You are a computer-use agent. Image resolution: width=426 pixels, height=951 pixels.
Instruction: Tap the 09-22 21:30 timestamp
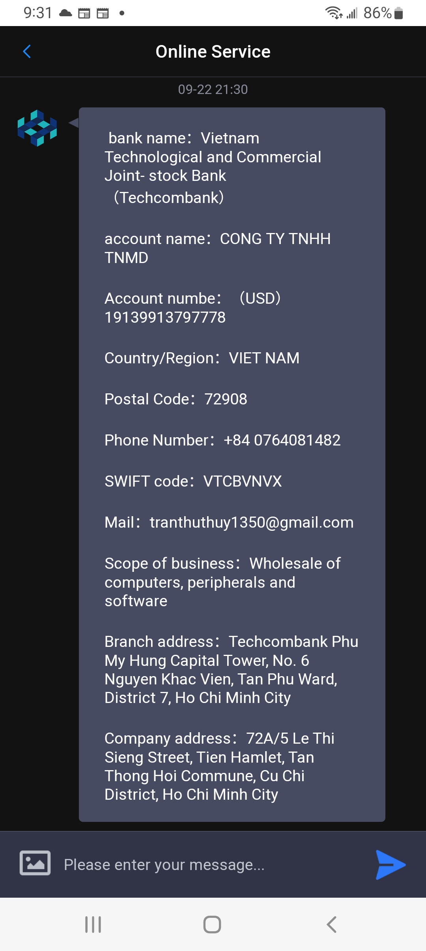[213, 90]
